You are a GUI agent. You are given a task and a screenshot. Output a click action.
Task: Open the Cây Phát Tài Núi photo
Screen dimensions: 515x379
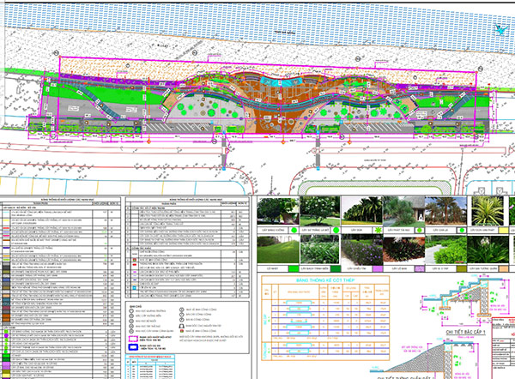402,211
